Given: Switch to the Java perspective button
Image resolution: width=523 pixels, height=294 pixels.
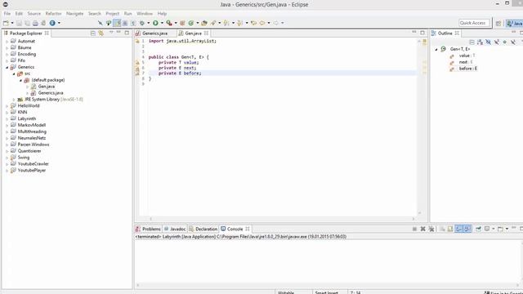Looking at the screenshot, I should pyautogui.click(x=514, y=23).
